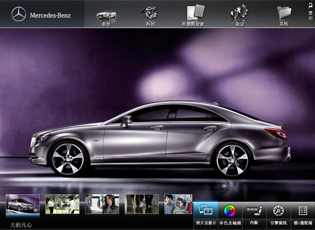The image size is (315, 230).
Task: Select the silver car side-view thumbnail
Action: click(x=23, y=204)
